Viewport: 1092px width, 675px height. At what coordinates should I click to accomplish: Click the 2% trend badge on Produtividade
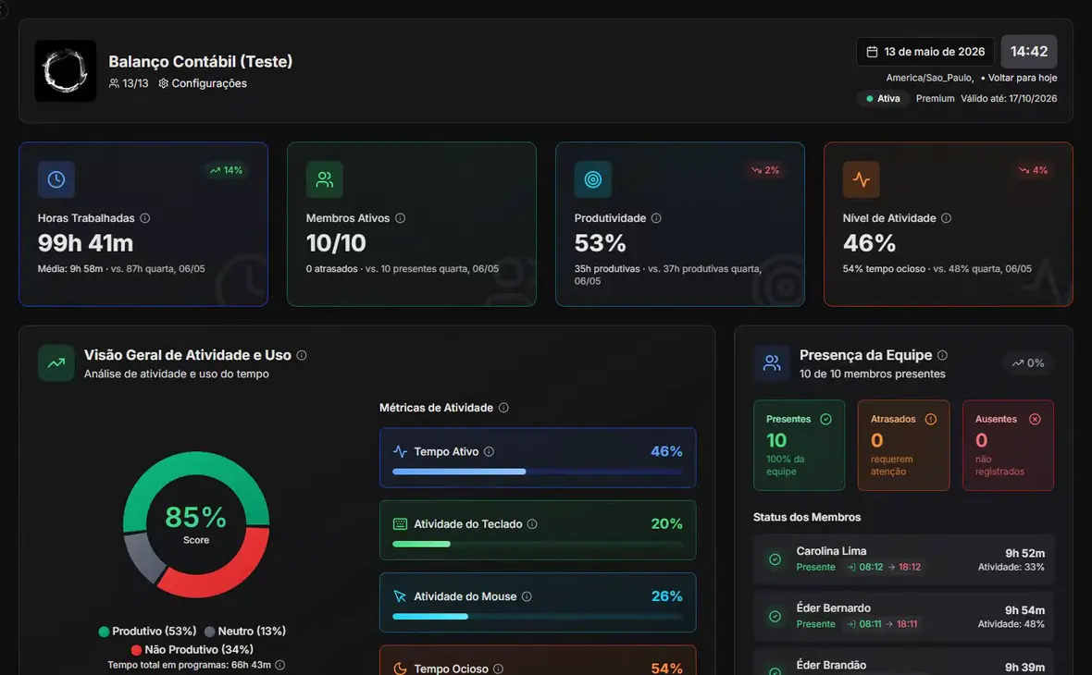[764, 170]
